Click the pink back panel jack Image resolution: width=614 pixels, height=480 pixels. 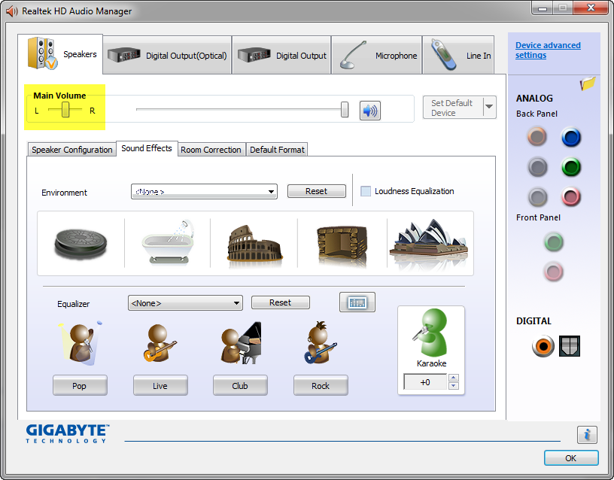point(571,196)
